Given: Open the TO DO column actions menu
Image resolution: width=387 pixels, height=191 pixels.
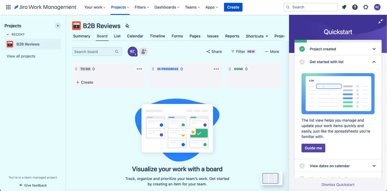Looking at the screenshot, I should [x=139, y=69].
